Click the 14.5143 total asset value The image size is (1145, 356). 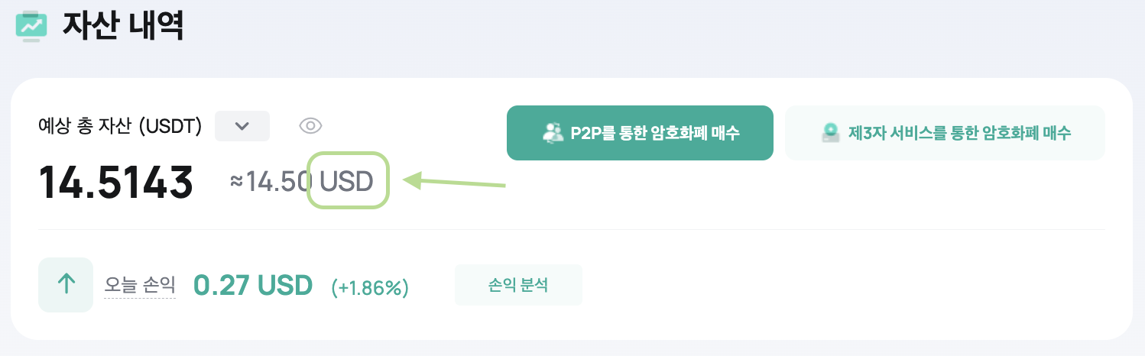(116, 182)
